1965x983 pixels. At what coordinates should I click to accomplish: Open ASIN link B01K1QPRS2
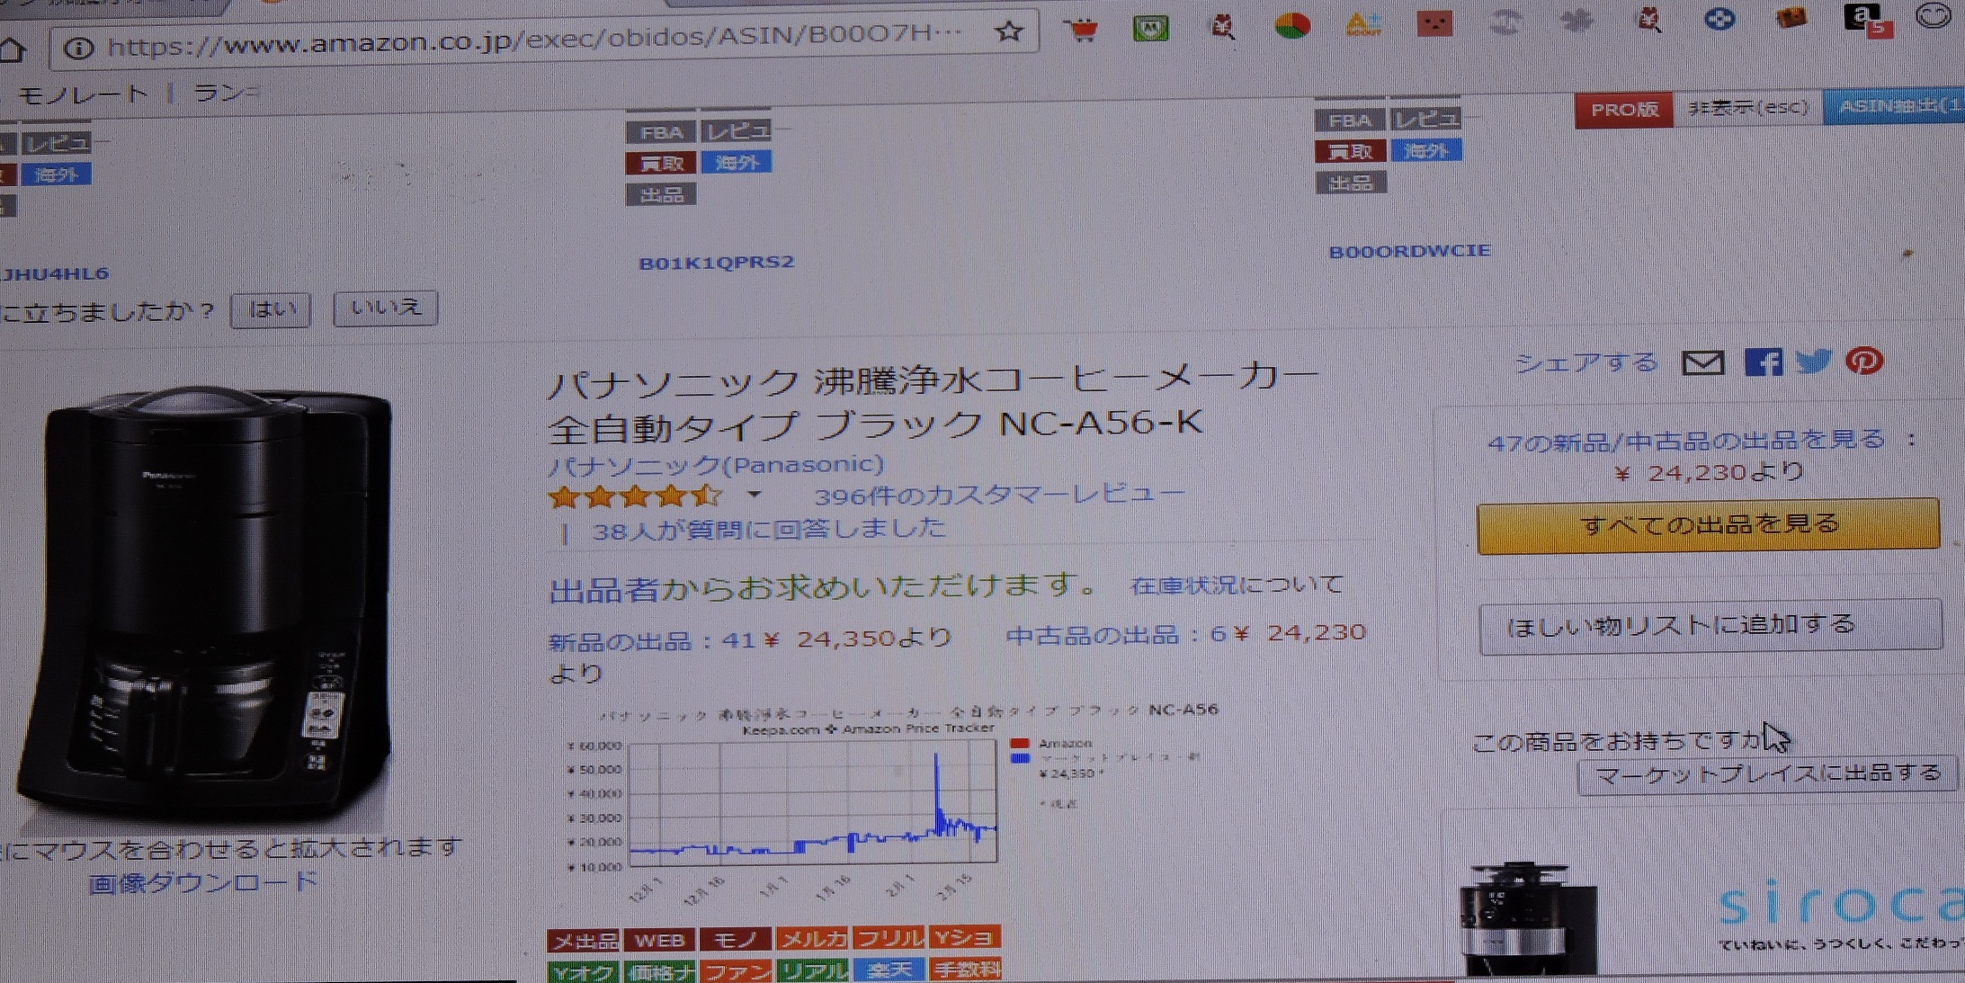pyautogui.click(x=716, y=263)
